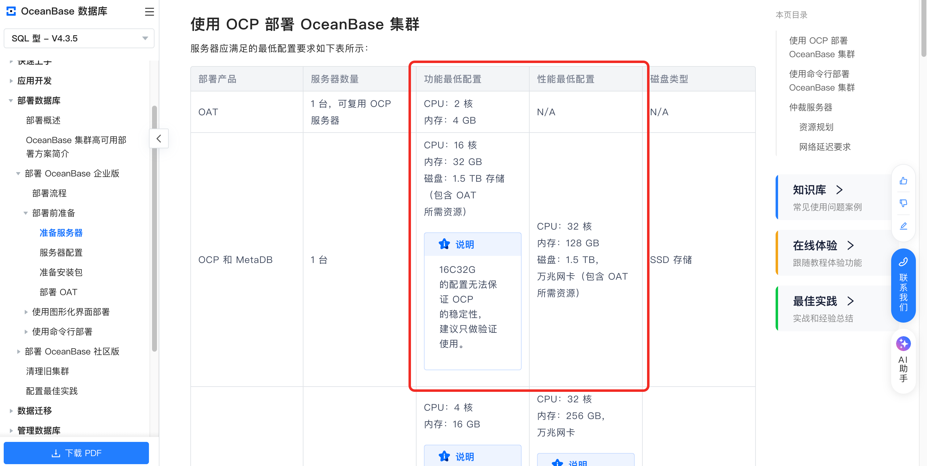Click the thumbs-up like icon
Viewport: 927px width, 466px height.
(x=903, y=181)
